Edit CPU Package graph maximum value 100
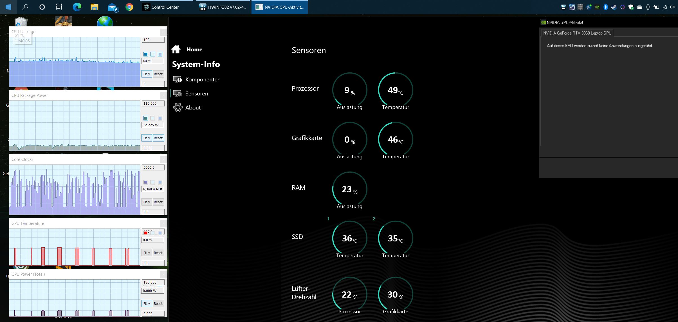Screen dimensions: 678x322 coord(153,40)
